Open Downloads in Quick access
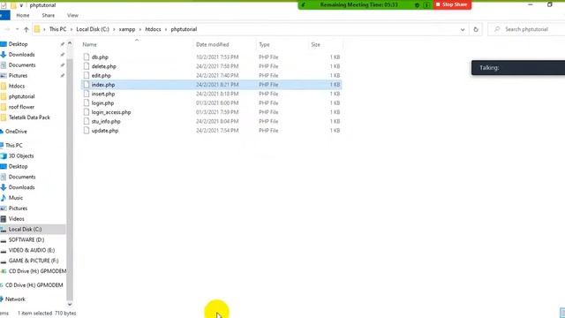The image size is (565, 318). tap(21, 55)
